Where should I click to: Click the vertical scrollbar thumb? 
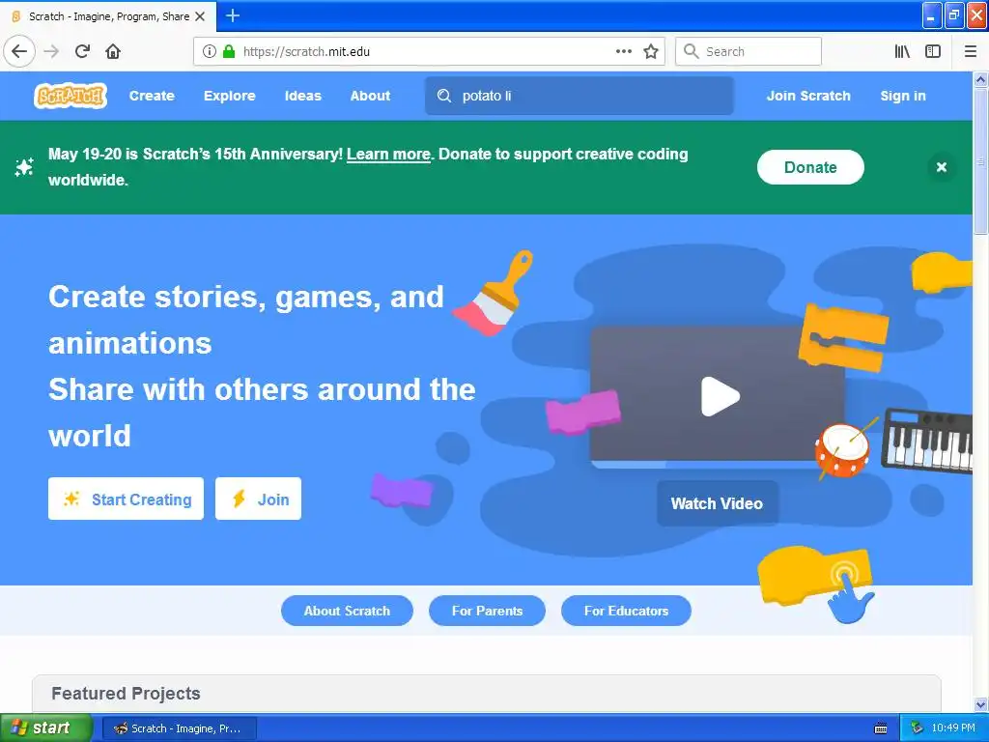[x=981, y=161]
